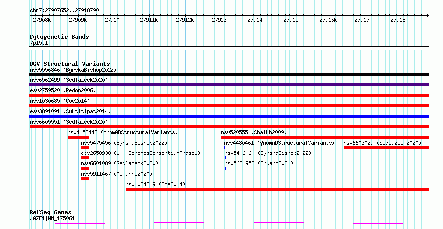This screenshot has width=443, height=229.
Task: Open nsv5406060 (ByrskaBishop2022) label
Action: pyautogui.click(x=268, y=153)
